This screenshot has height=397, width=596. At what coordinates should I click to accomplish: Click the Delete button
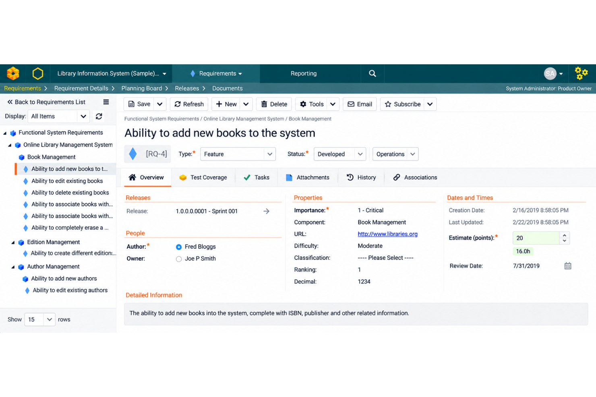tap(274, 104)
